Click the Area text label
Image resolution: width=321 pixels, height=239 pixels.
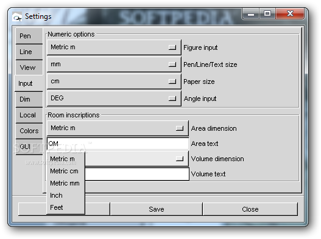coord(205,144)
